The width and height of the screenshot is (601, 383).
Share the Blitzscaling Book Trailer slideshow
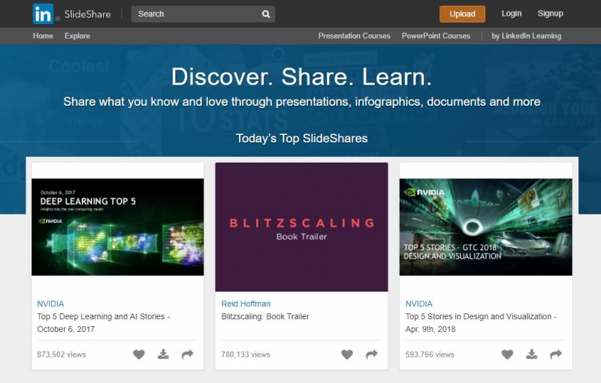tap(371, 355)
